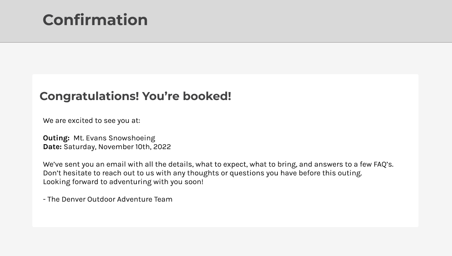
Task: Click the year '2022' in the date
Action: coord(162,147)
